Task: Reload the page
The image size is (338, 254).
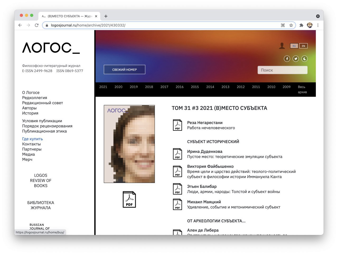Action: (37, 25)
